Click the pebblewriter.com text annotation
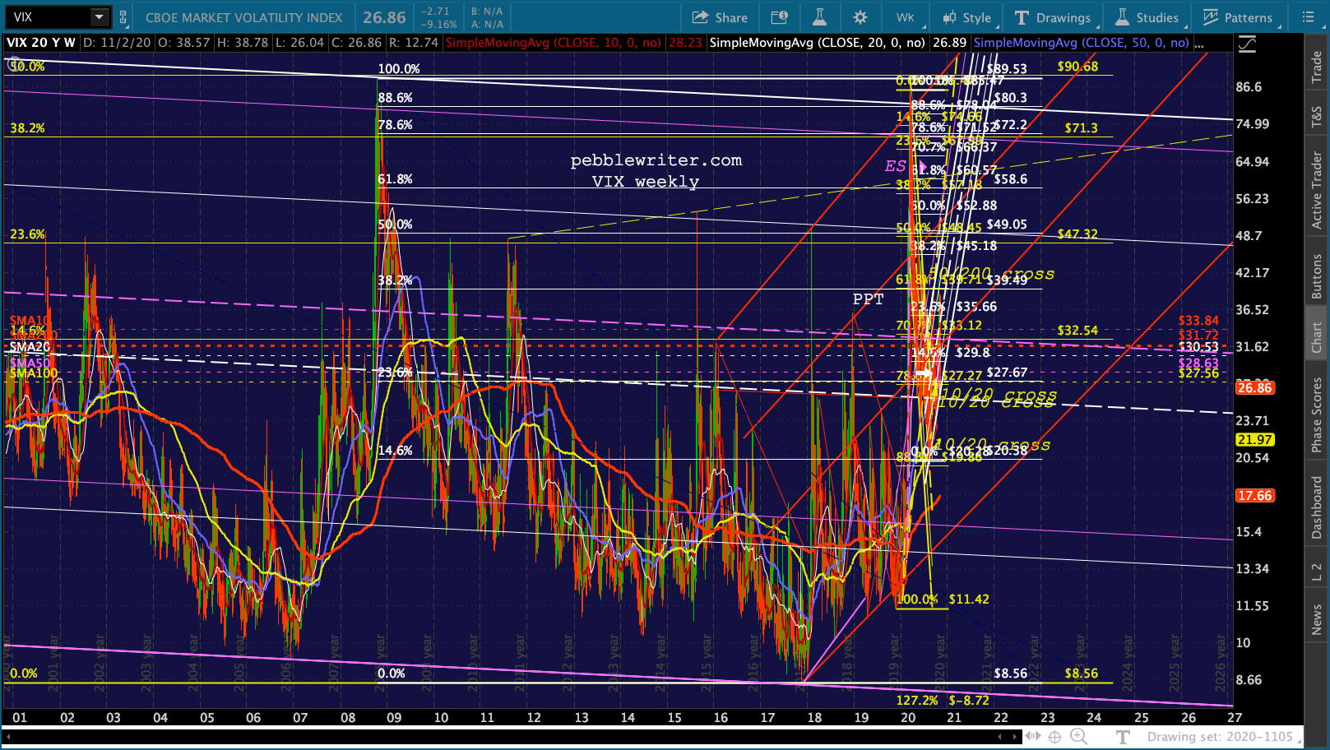This screenshot has height=750, width=1330. [x=656, y=160]
